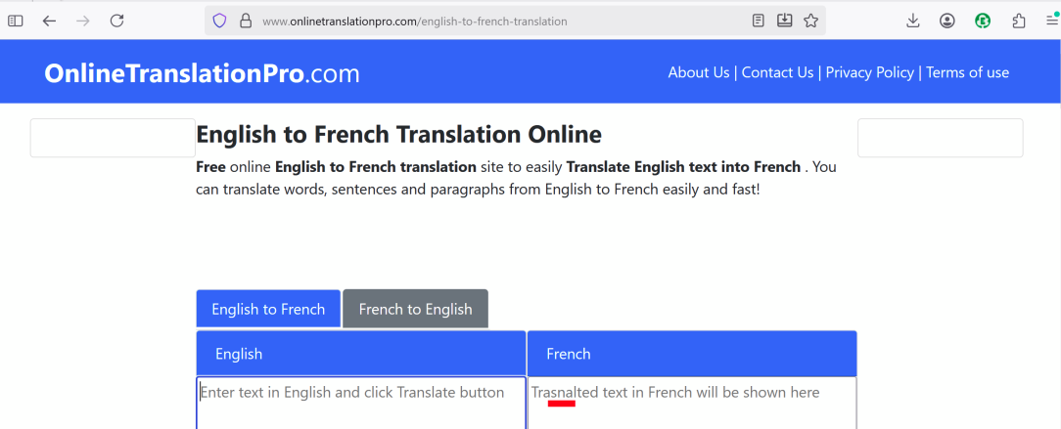The width and height of the screenshot is (1061, 429).
Task: Open the downloads arrow icon
Action: [913, 21]
